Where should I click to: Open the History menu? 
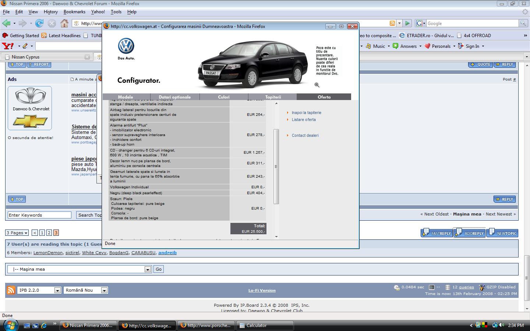[x=50, y=12]
